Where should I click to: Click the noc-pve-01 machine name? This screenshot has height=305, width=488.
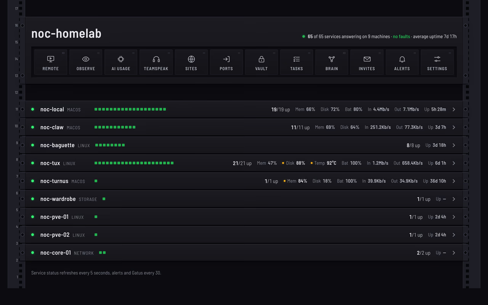(x=55, y=217)
